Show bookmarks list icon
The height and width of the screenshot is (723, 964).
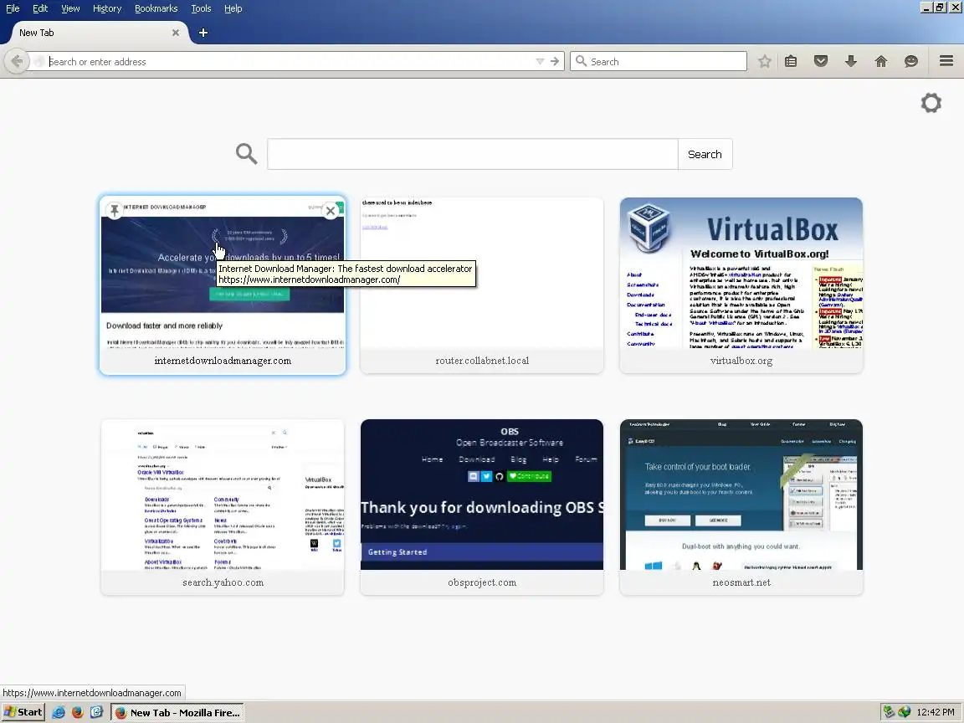[791, 61]
